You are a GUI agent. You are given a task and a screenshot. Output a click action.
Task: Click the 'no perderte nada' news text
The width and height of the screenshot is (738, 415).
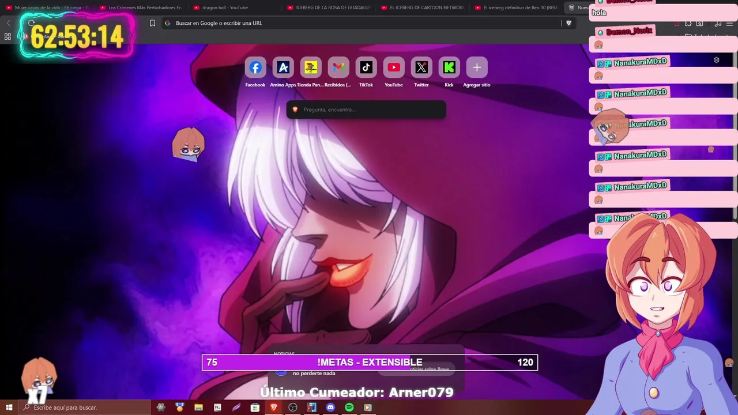[314, 373]
